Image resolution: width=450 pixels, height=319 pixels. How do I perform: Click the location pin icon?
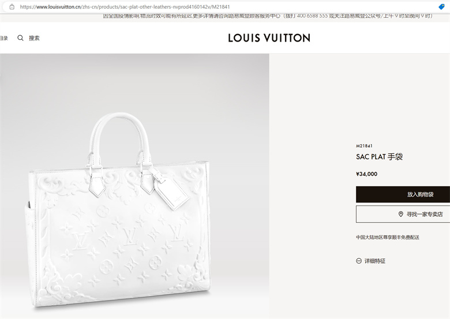click(401, 214)
